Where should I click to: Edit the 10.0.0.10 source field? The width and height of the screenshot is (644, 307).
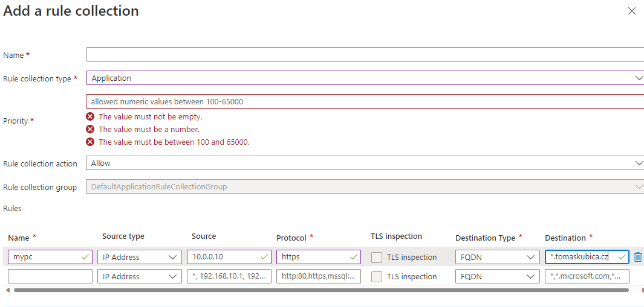click(x=224, y=257)
